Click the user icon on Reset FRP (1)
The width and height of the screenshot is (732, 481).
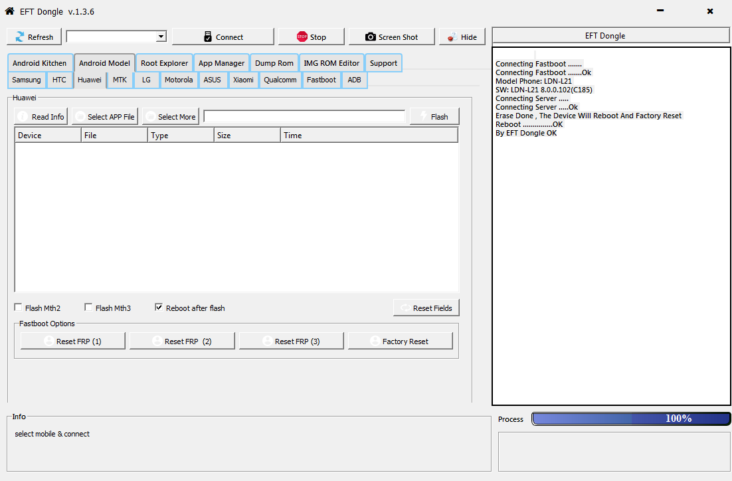48,341
